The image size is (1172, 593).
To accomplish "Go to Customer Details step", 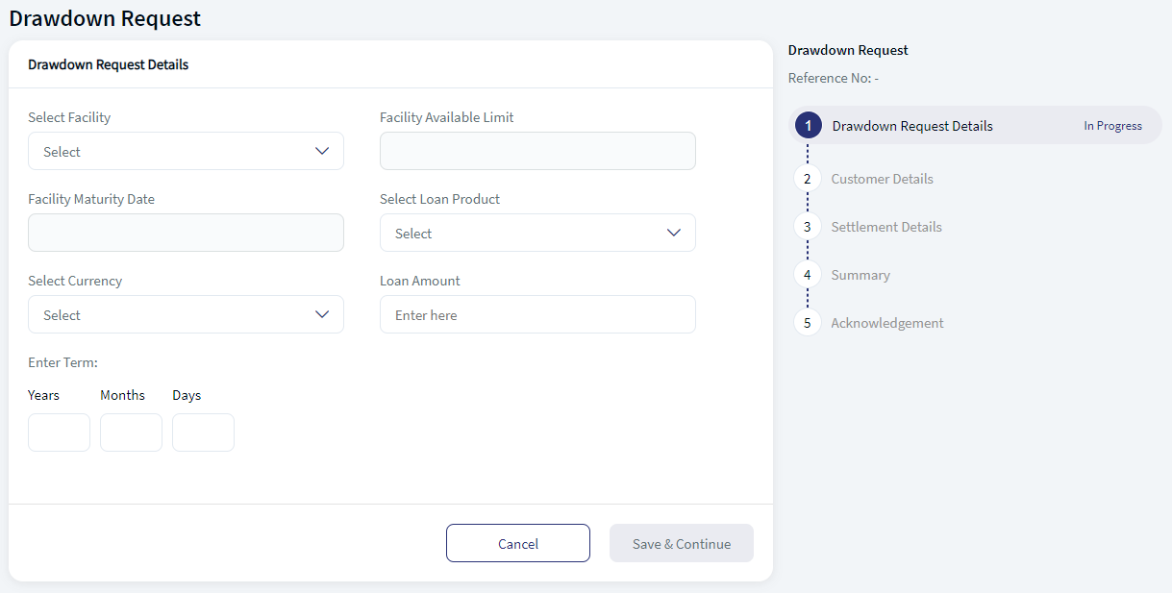I will click(x=882, y=179).
